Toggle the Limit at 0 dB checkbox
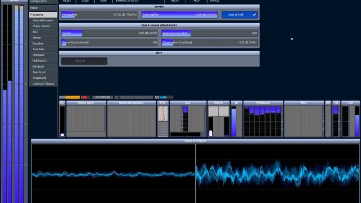The image size is (361, 203). coord(239,15)
